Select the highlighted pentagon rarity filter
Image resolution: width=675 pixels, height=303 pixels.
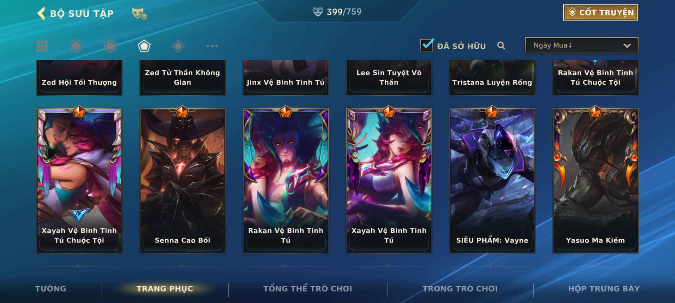(x=144, y=46)
